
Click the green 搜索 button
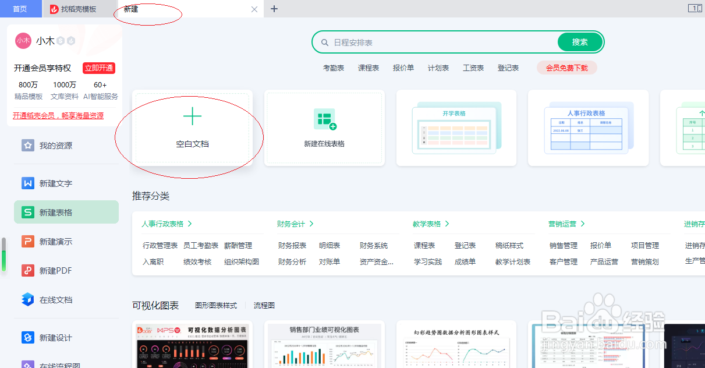point(580,42)
